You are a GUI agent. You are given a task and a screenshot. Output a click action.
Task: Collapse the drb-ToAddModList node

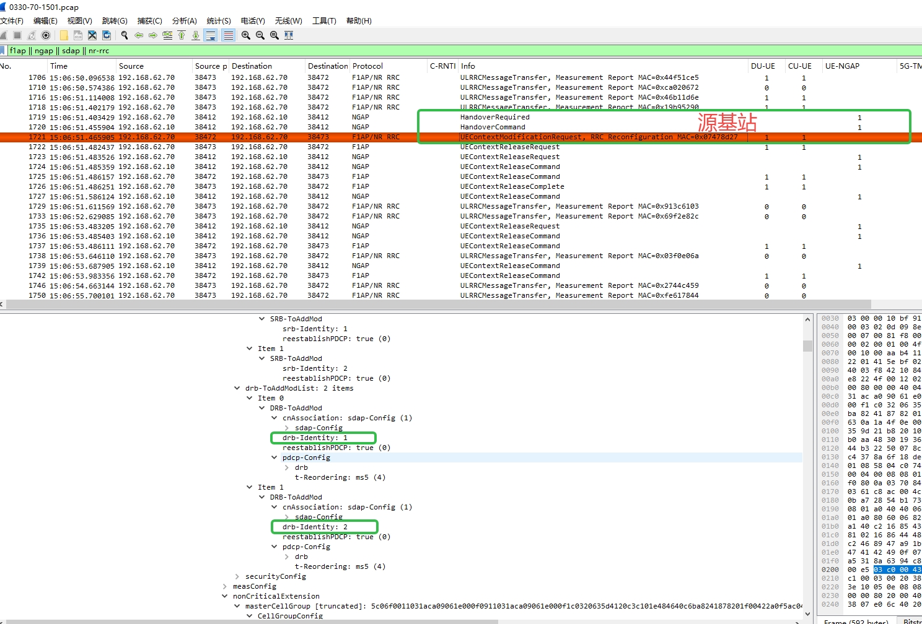[237, 388]
